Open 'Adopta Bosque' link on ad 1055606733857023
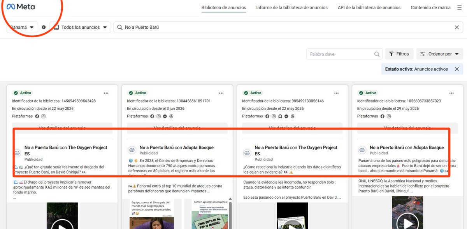This screenshot has height=229, width=467. coord(428,147)
